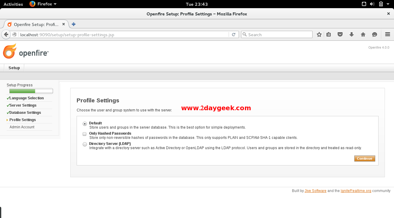Image resolution: width=394 pixels, height=218 pixels.
Task: Close the Openfire Setup tab
Action: (x=64, y=24)
